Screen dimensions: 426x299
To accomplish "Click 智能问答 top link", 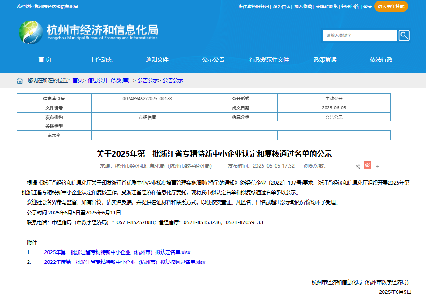I will (x=350, y=7).
